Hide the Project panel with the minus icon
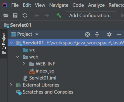Viewport: 124px width, 102px height. point(119,34)
